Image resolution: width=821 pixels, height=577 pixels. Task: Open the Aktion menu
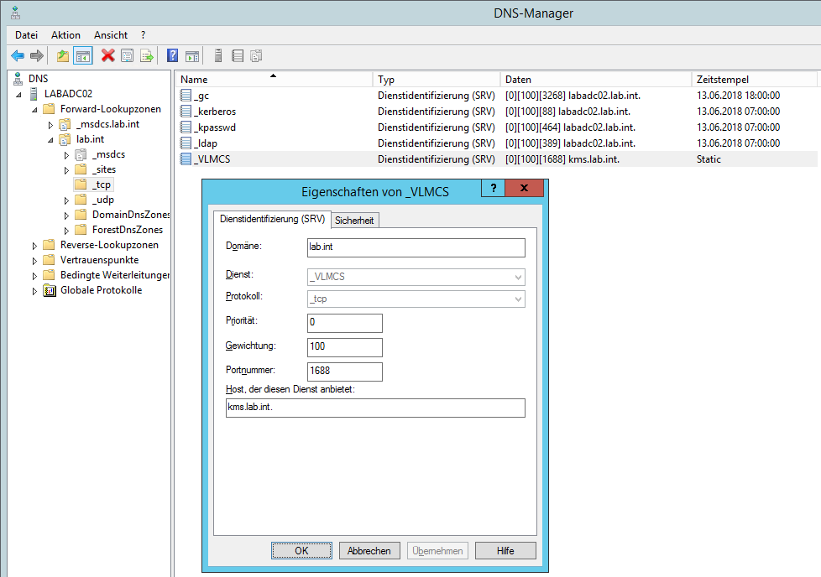point(65,35)
